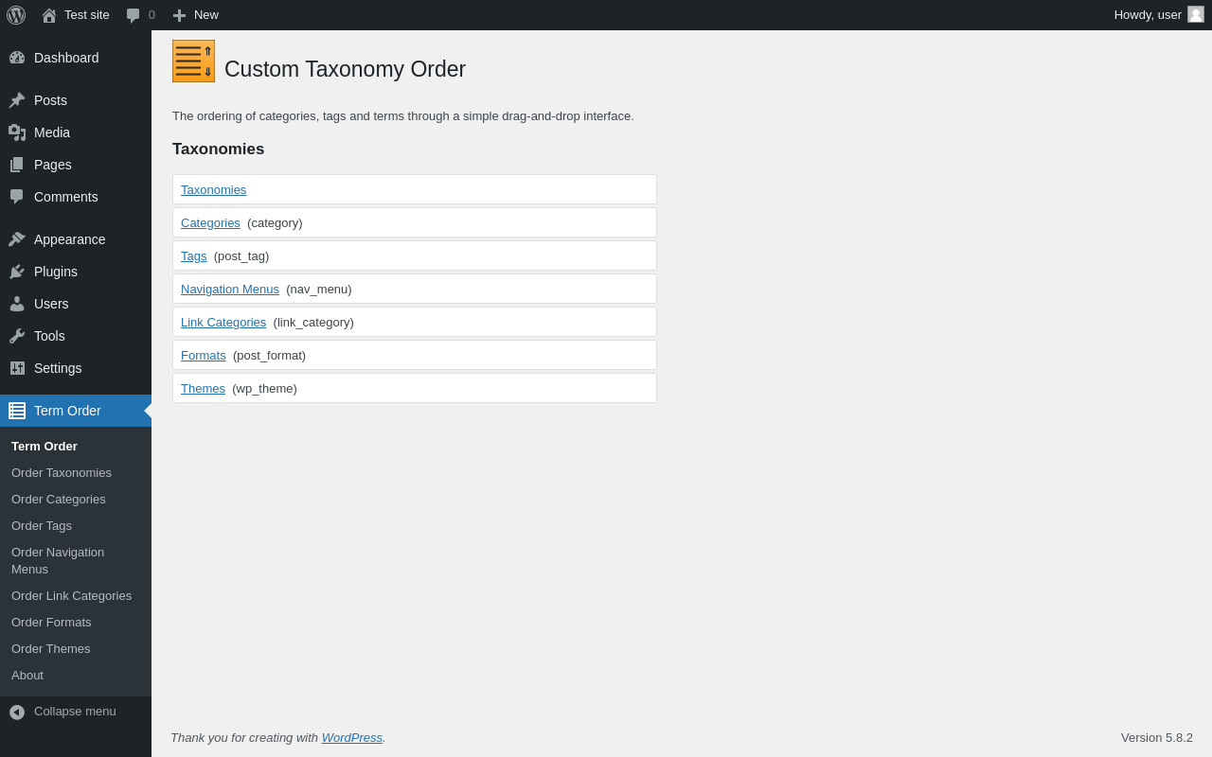This screenshot has height=757, width=1212.
Task: Click Collapse menu label
Action: click(x=75, y=712)
